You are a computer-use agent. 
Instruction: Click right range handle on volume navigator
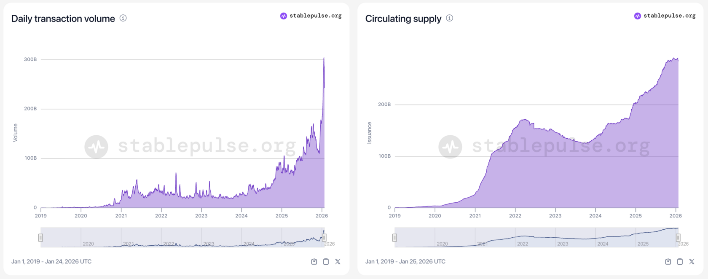[x=324, y=238]
